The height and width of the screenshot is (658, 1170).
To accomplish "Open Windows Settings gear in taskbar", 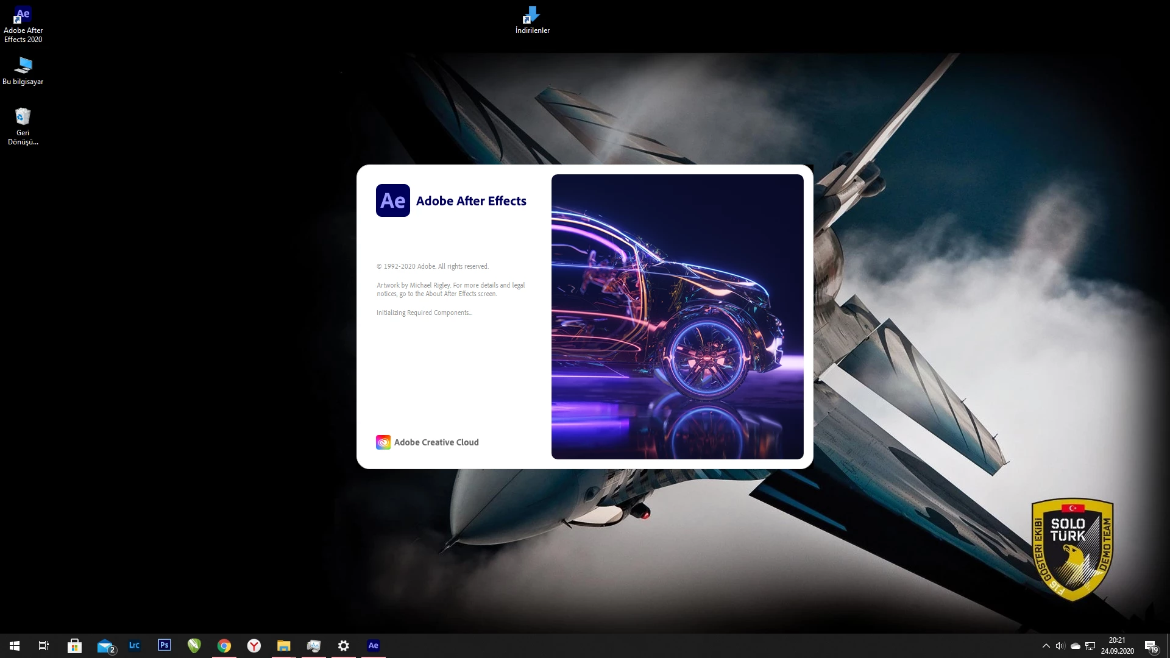I will (x=343, y=645).
